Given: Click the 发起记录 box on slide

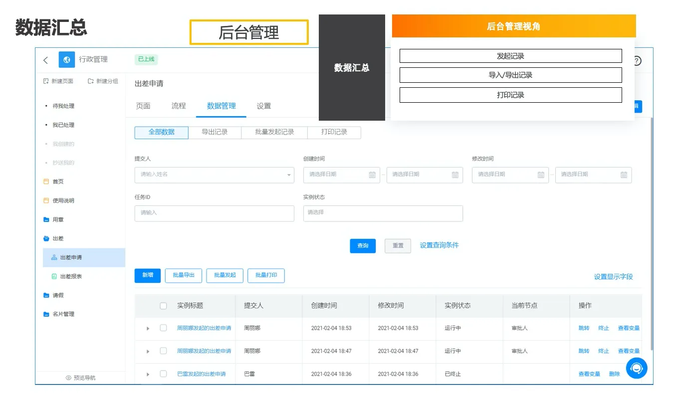Looking at the screenshot, I should (x=510, y=56).
